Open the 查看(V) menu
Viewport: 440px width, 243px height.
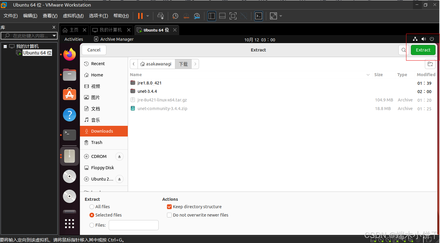[50, 16]
